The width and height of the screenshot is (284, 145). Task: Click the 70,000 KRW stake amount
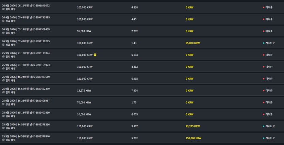coord(84,102)
